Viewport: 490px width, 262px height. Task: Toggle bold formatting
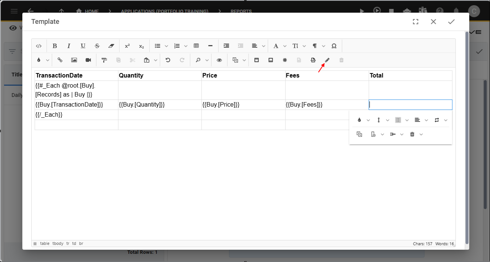pos(55,46)
